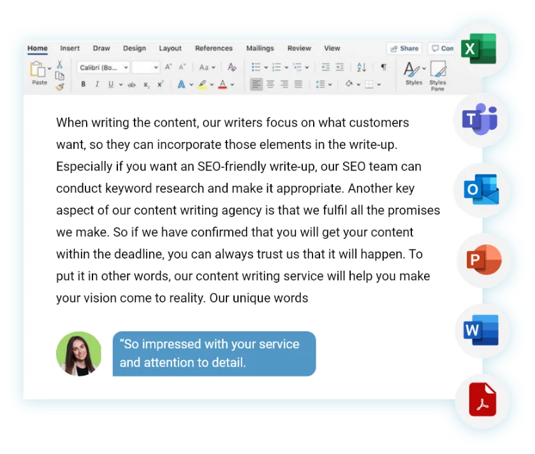
Task: Switch to the Insert tab
Action: pos(70,48)
